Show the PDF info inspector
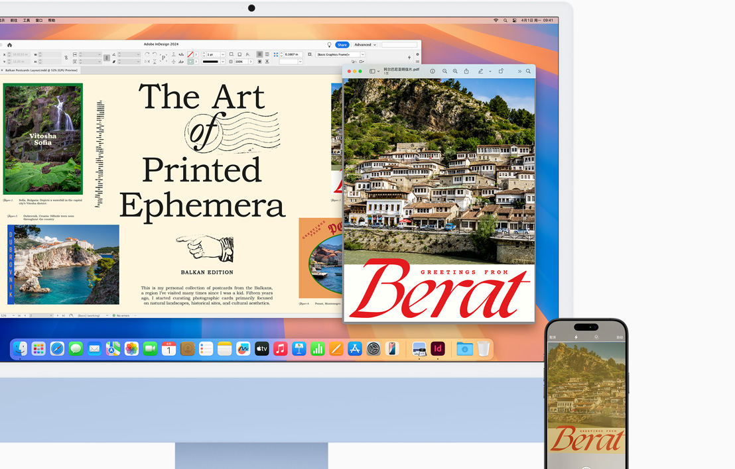735x469 pixels. coord(433,72)
